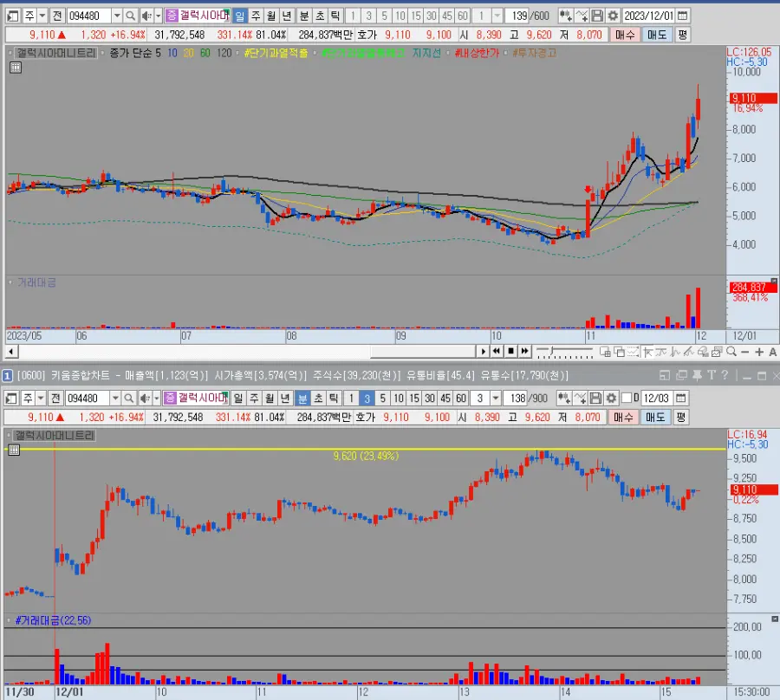Select 5-minute interval tab in lower chart
The width and height of the screenshot is (780, 700).
click(x=382, y=399)
